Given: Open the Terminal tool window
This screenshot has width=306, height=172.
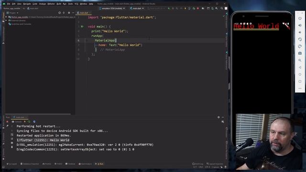Looking at the screenshot, I should coord(70,164).
